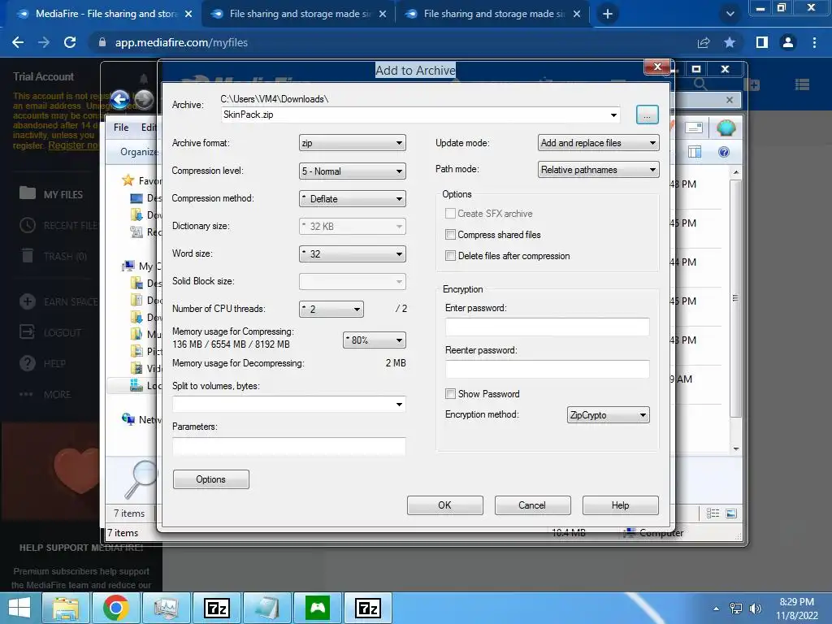Open the Chrome three-dot menu

pos(814,42)
